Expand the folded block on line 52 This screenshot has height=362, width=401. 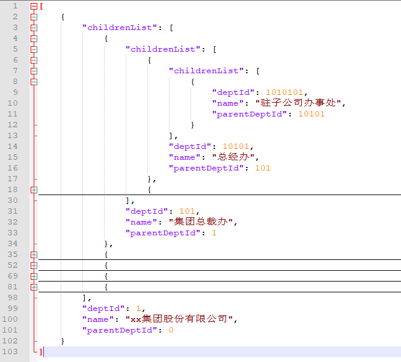pos(34,265)
